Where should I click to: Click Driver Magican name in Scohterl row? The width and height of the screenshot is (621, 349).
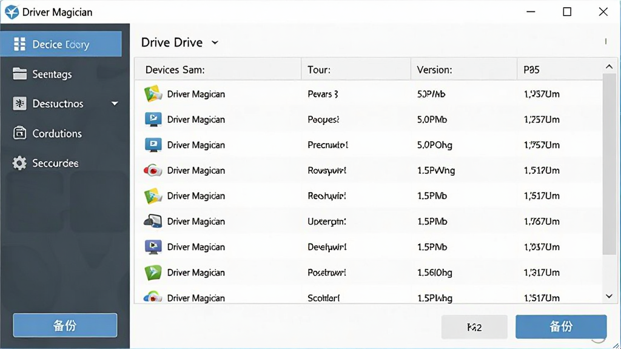tap(196, 298)
